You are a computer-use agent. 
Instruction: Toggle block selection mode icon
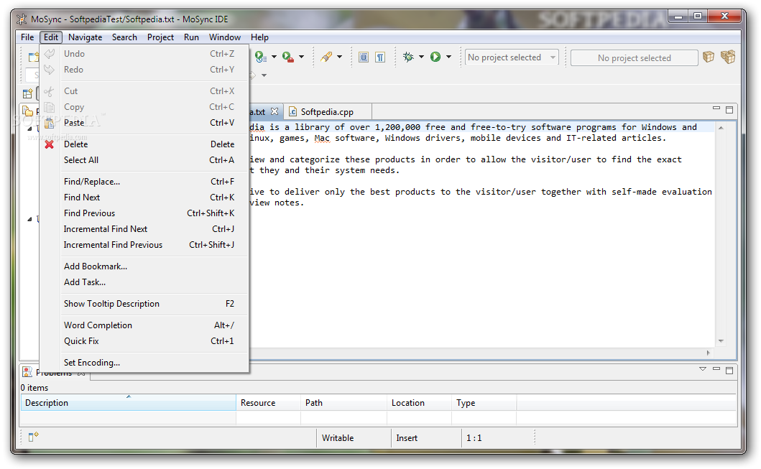(364, 57)
